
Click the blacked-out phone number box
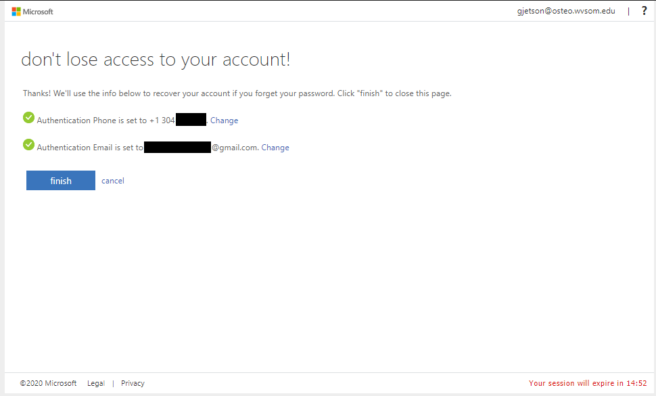point(191,120)
